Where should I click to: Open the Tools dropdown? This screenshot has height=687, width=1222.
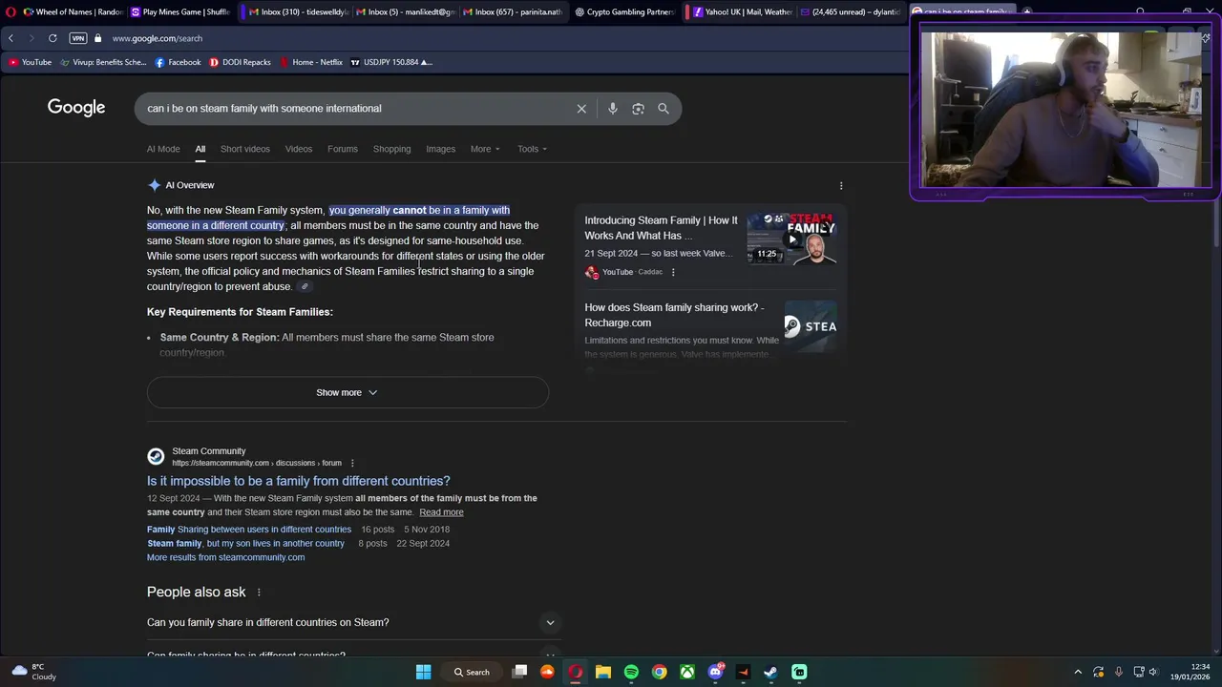533,149
